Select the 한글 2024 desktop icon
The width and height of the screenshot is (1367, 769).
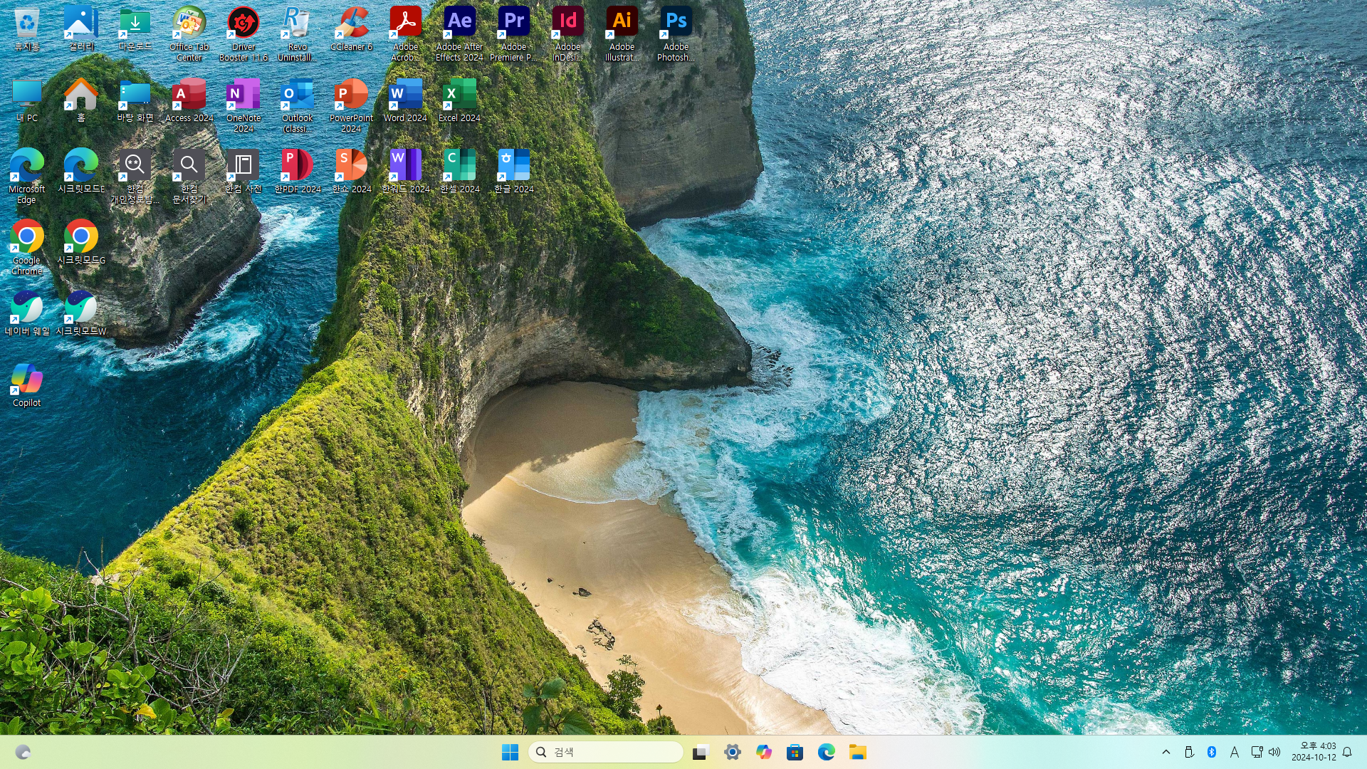[513, 164]
